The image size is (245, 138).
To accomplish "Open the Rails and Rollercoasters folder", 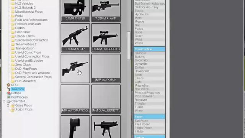I will (31, 20).
